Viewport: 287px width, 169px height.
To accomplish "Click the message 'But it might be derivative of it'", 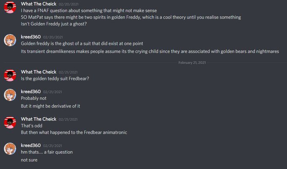I will pyautogui.click(x=51, y=106).
